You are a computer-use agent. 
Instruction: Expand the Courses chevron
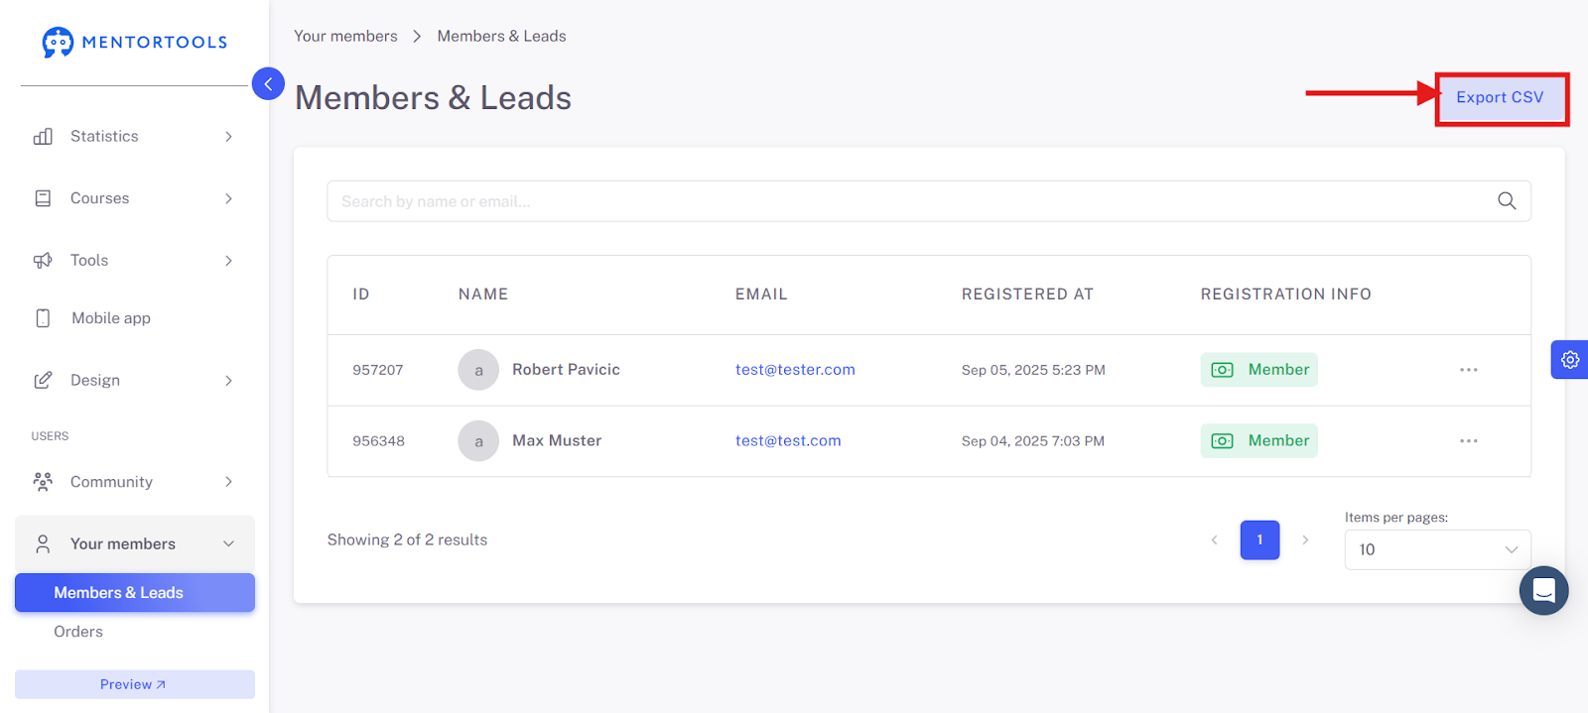coord(228,198)
